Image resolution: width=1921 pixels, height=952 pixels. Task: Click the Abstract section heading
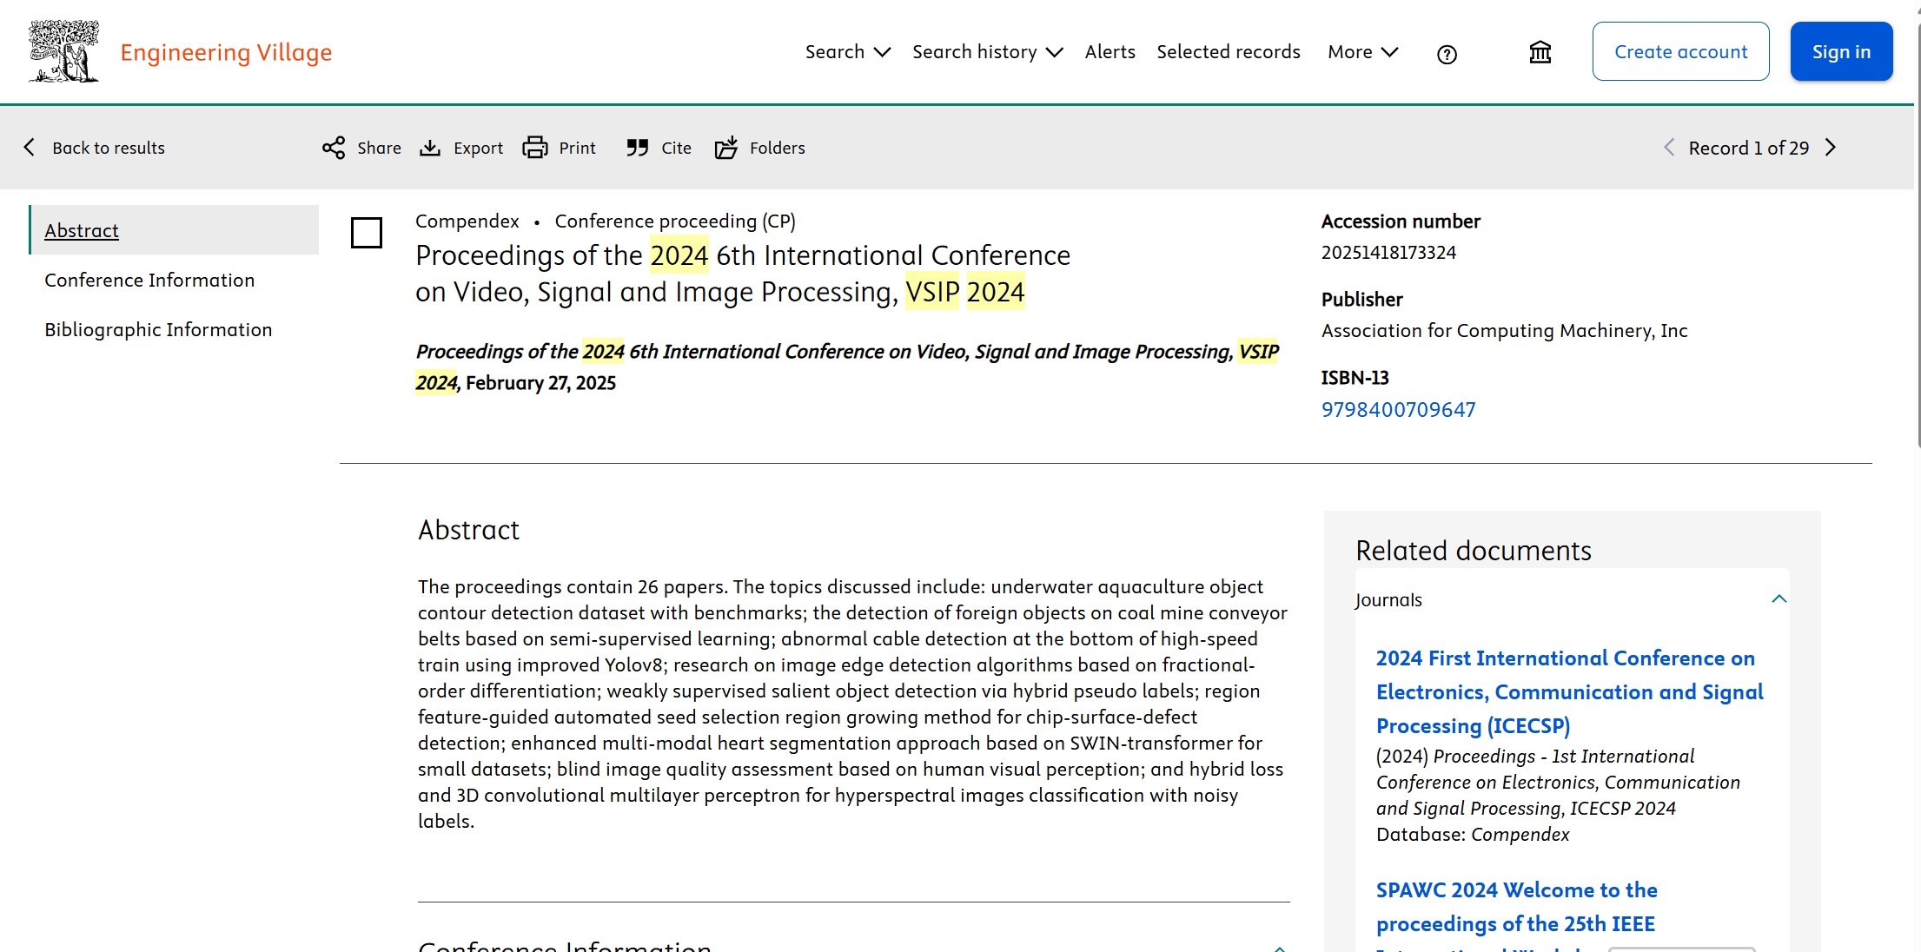pos(468,530)
